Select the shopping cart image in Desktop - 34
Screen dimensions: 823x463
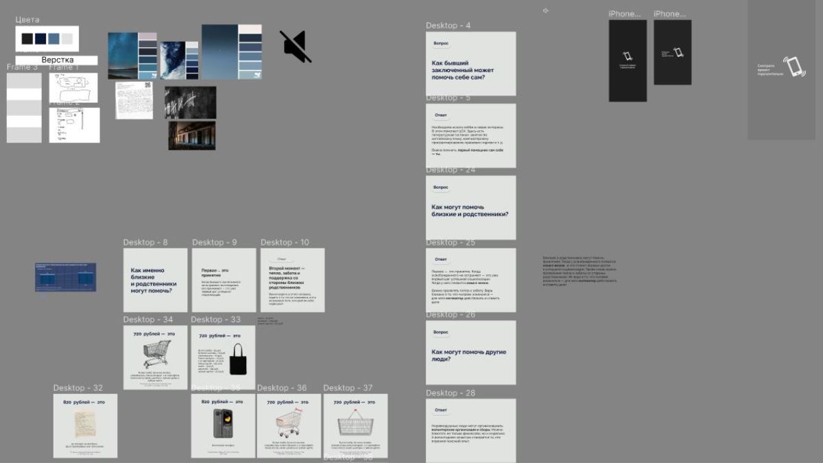click(156, 354)
